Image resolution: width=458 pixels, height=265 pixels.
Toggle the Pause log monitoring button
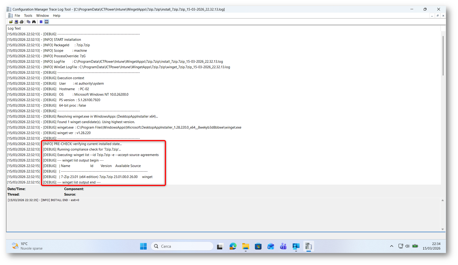[x=41, y=22]
